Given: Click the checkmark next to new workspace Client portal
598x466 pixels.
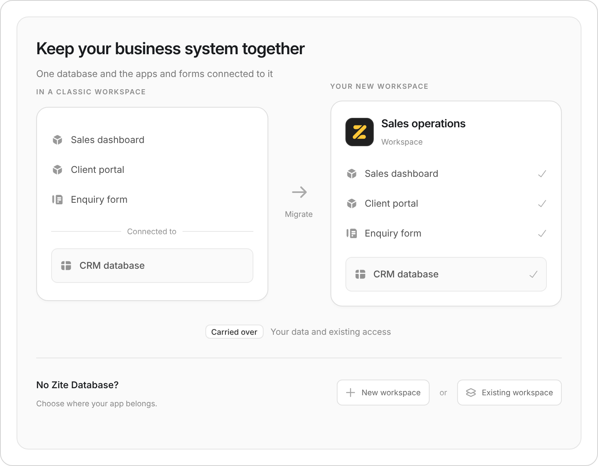Looking at the screenshot, I should point(542,204).
